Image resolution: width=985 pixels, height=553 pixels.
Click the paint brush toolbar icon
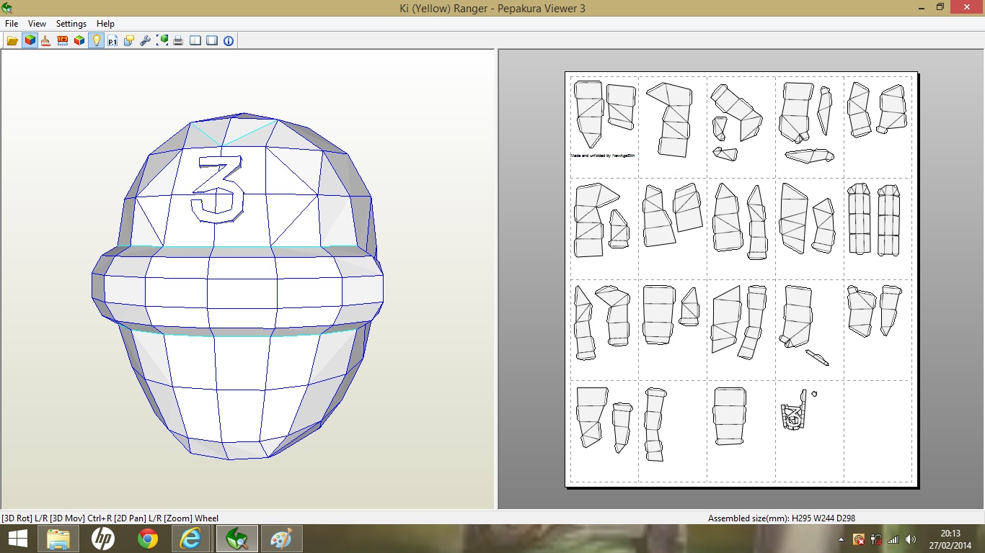pos(46,41)
